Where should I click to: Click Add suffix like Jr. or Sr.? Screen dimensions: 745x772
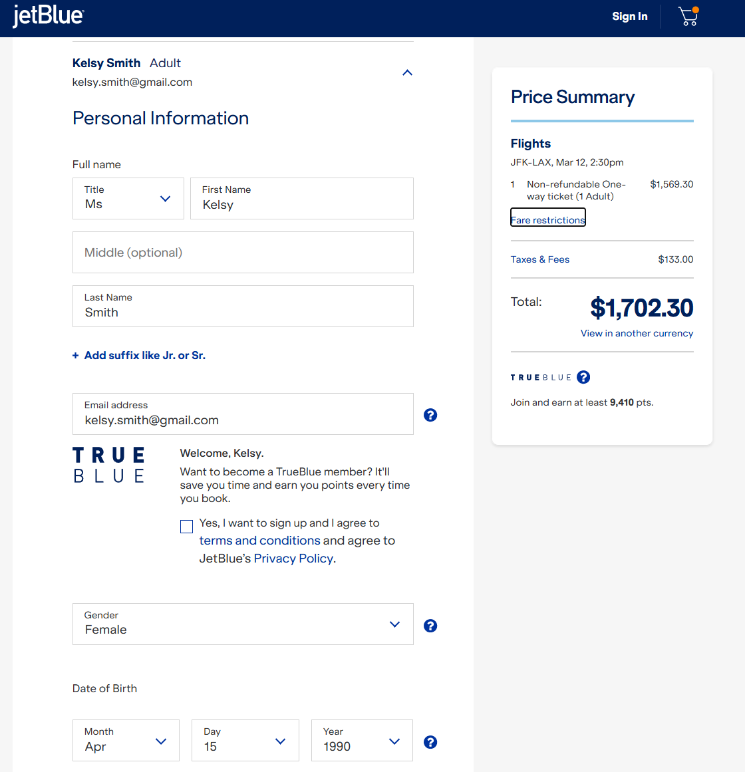click(139, 356)
